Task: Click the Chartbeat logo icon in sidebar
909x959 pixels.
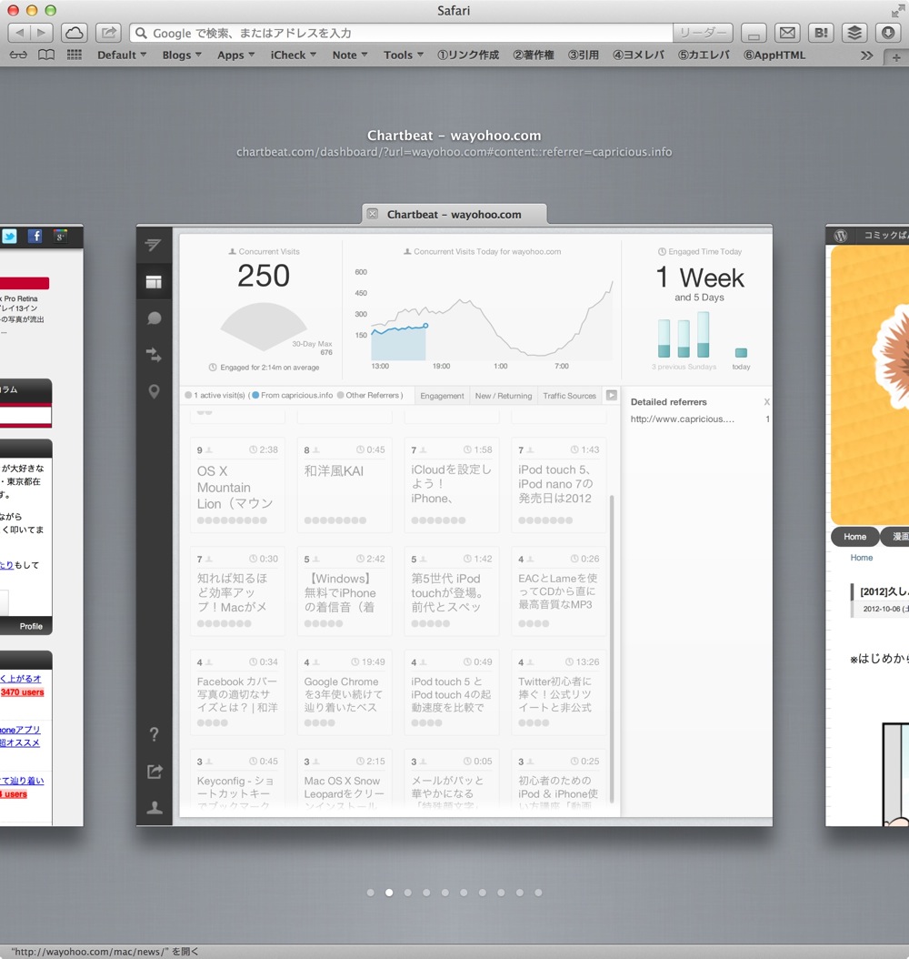Action: pos(154,245)
